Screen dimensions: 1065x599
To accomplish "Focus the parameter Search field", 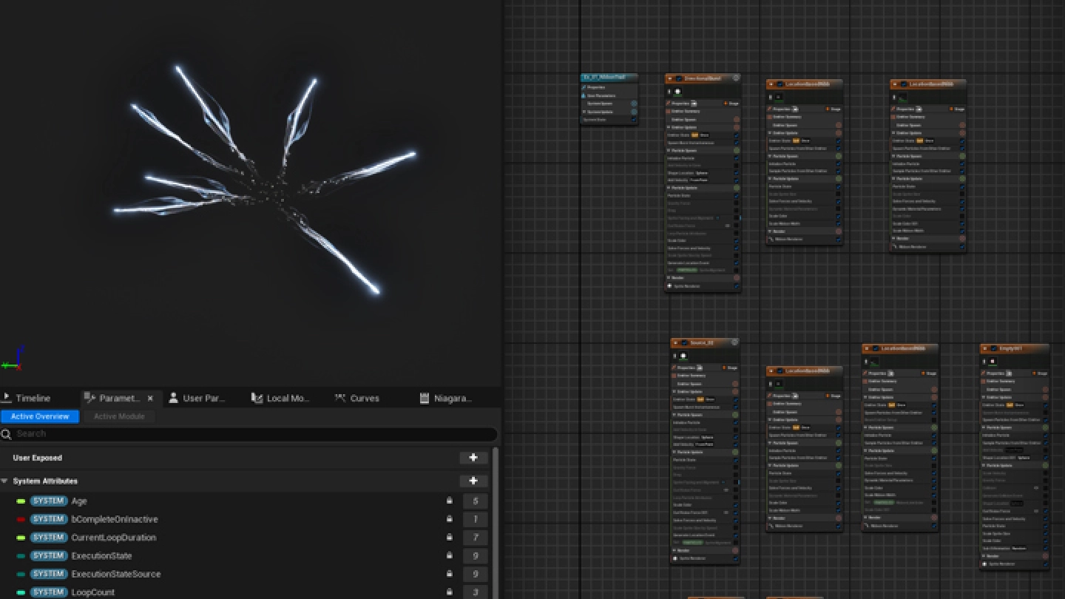I will pos(248,434).
